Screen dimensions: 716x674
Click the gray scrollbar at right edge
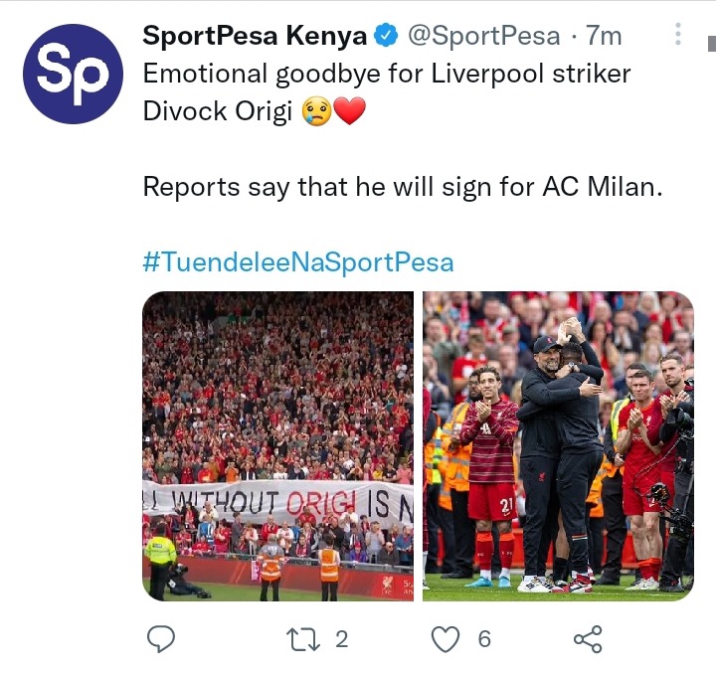coord(712,44)
